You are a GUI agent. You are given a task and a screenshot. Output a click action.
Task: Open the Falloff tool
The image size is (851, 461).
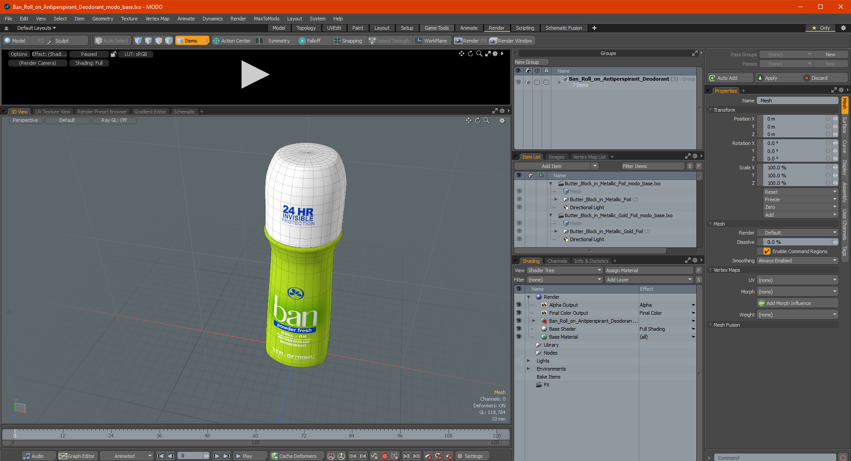coord(310,41)
